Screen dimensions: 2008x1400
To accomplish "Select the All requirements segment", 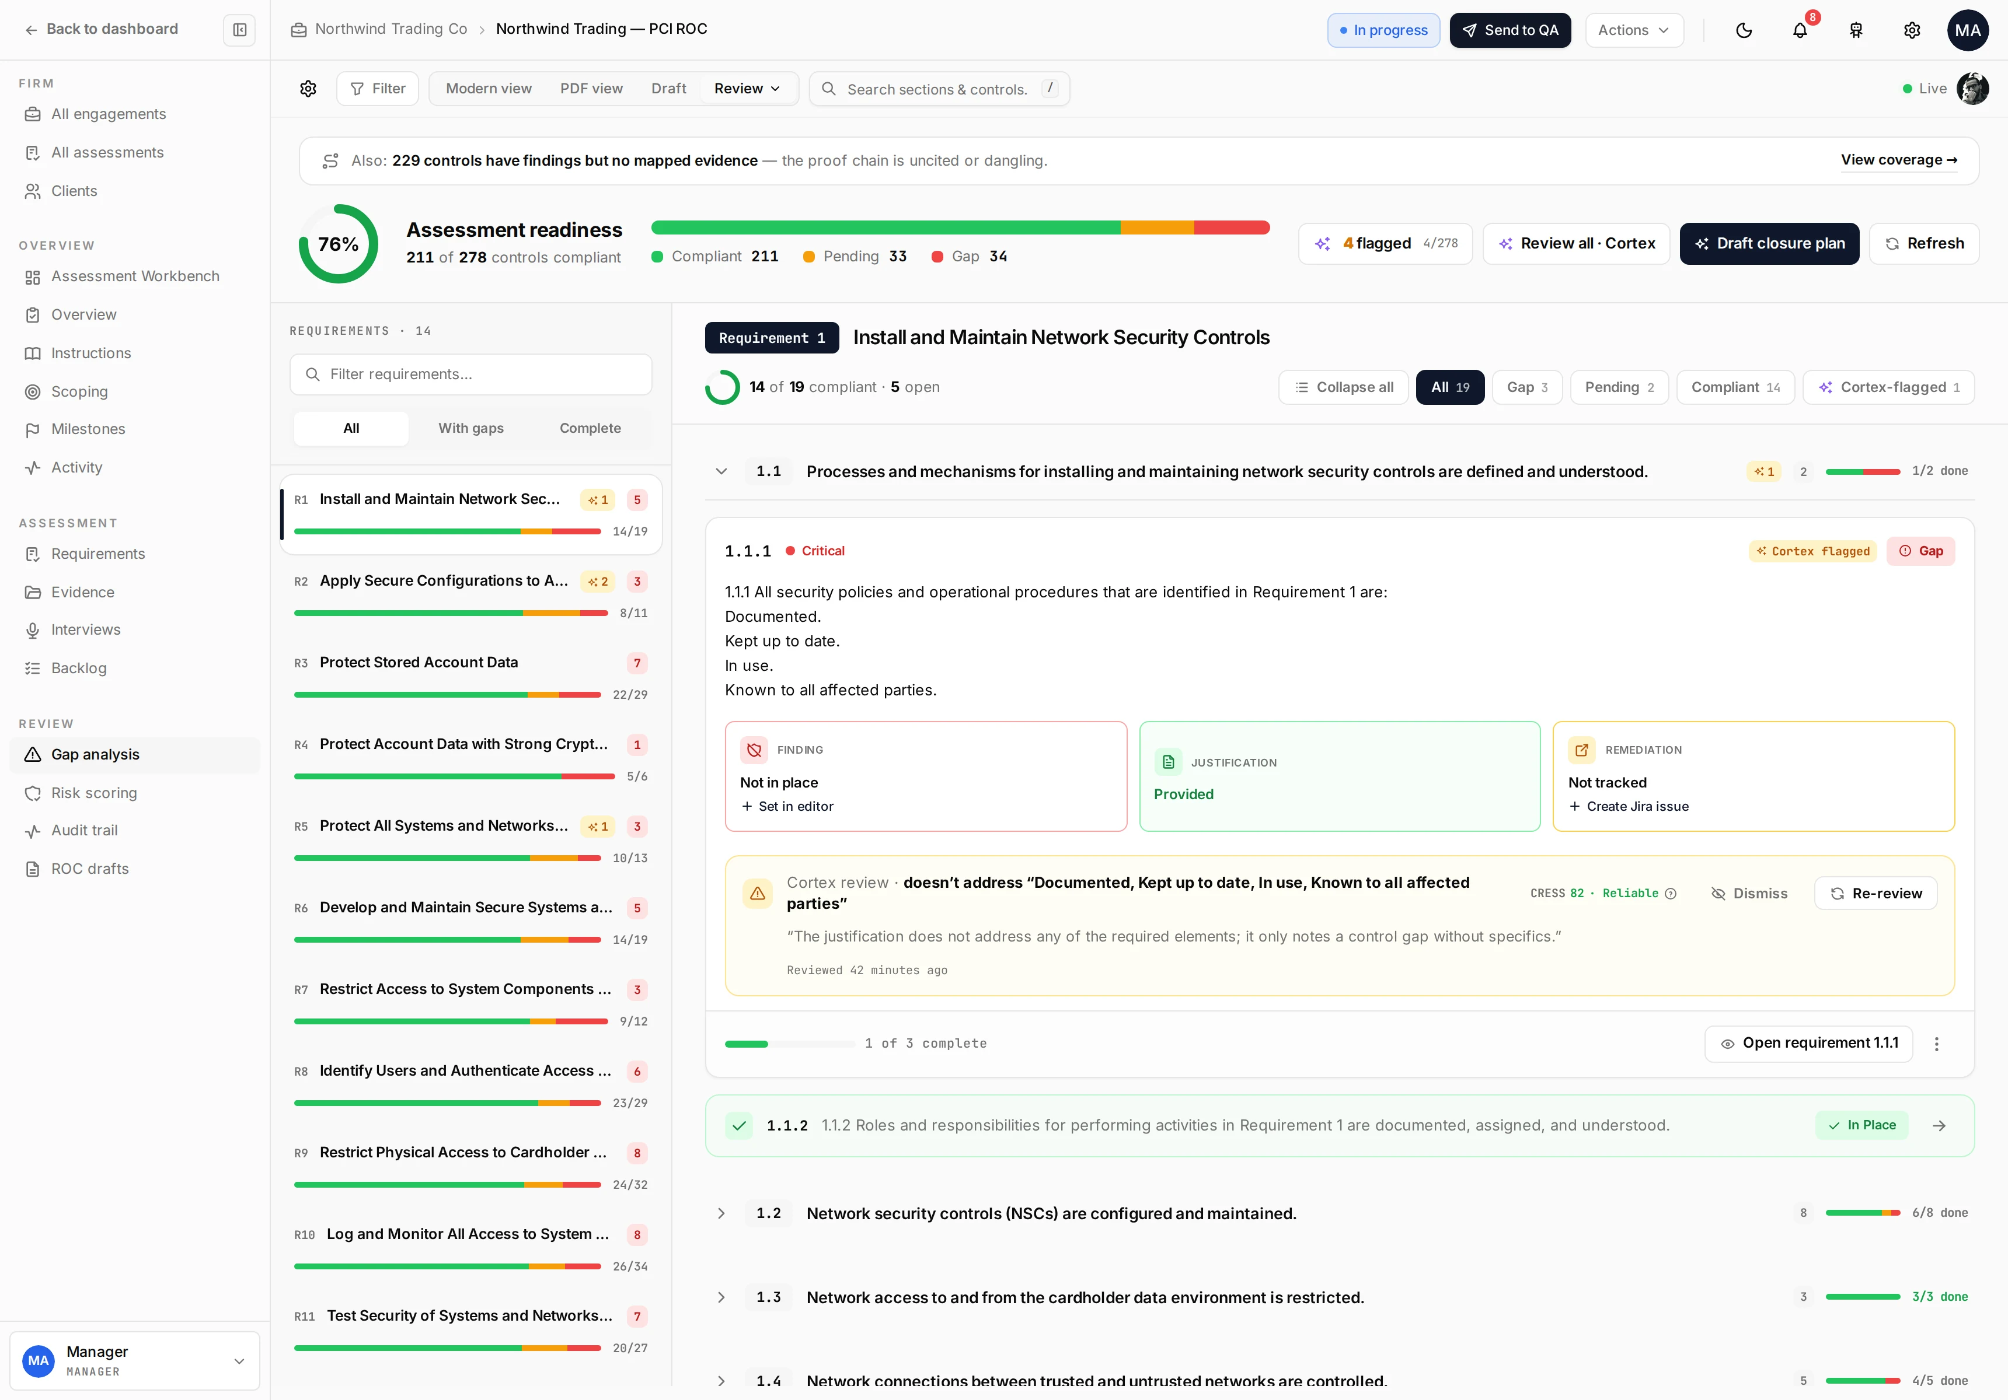I will click(x=351, y=428).
